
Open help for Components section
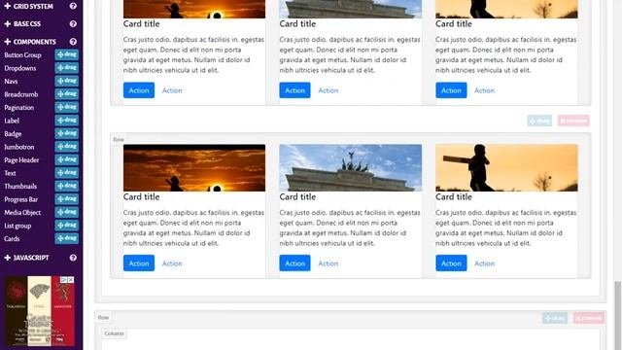pos(73,42)
